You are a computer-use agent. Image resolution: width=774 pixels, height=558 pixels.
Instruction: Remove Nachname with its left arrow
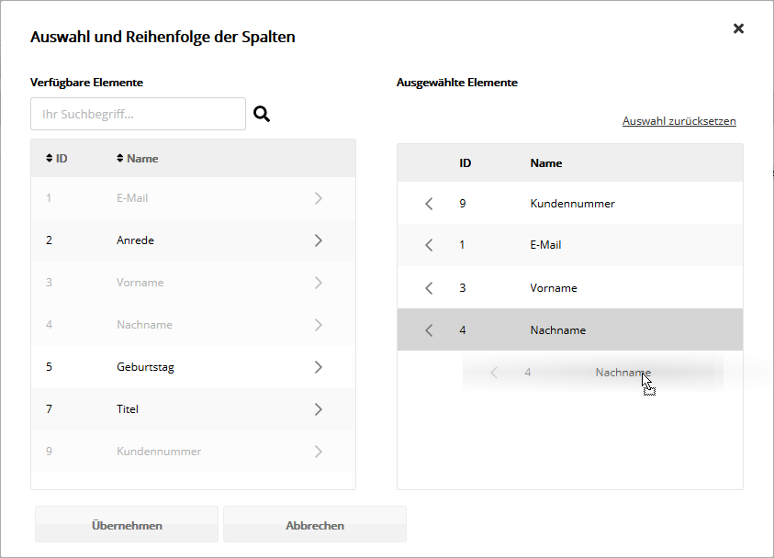[429, 330]
